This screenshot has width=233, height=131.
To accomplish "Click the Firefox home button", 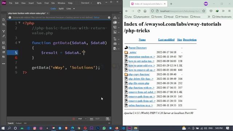I will 145,11.
